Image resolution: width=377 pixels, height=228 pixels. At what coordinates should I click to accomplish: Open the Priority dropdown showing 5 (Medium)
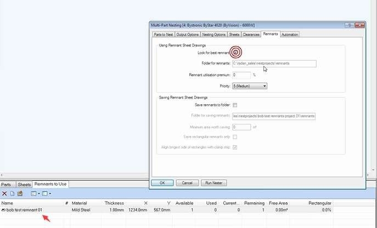point(250,86)
